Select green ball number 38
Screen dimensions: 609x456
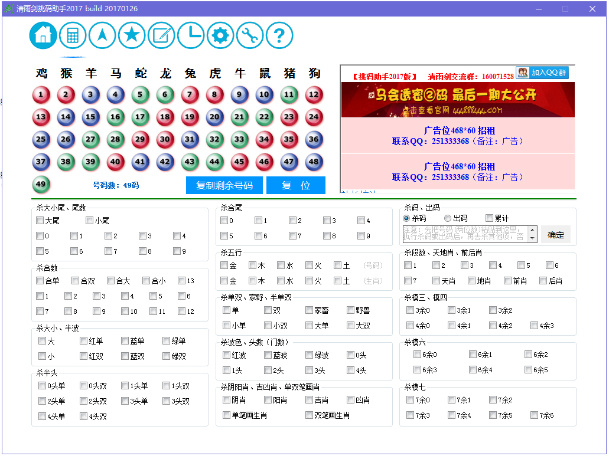[x=66, y=162]
